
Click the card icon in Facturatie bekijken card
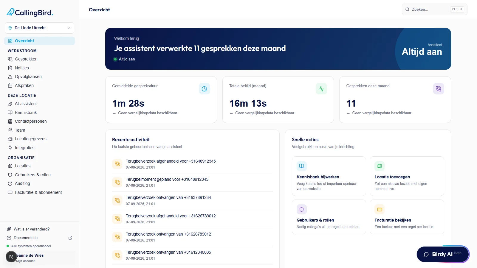point(380,209)
